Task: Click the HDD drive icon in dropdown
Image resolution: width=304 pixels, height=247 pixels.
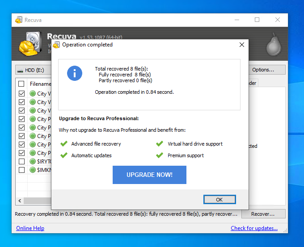Action: [x=20, y=71]
